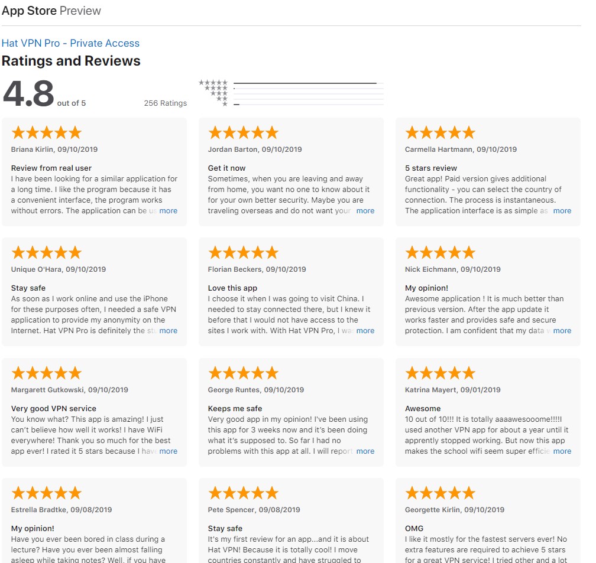Click the five-star bar in the ratings histogram
The width and height of the screenshot is (596, 563).
[305, 83]
